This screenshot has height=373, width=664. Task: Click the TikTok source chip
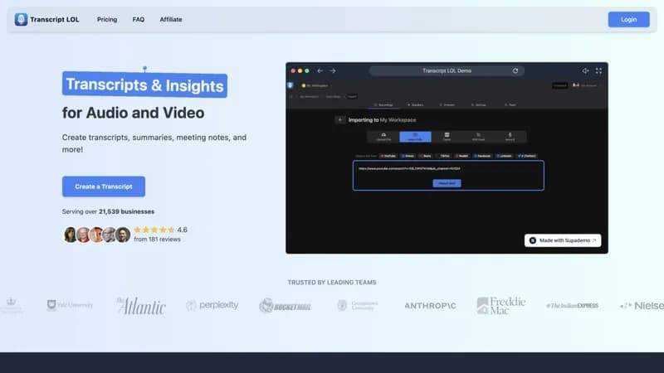pyautogui.click(x=443, y=156)
